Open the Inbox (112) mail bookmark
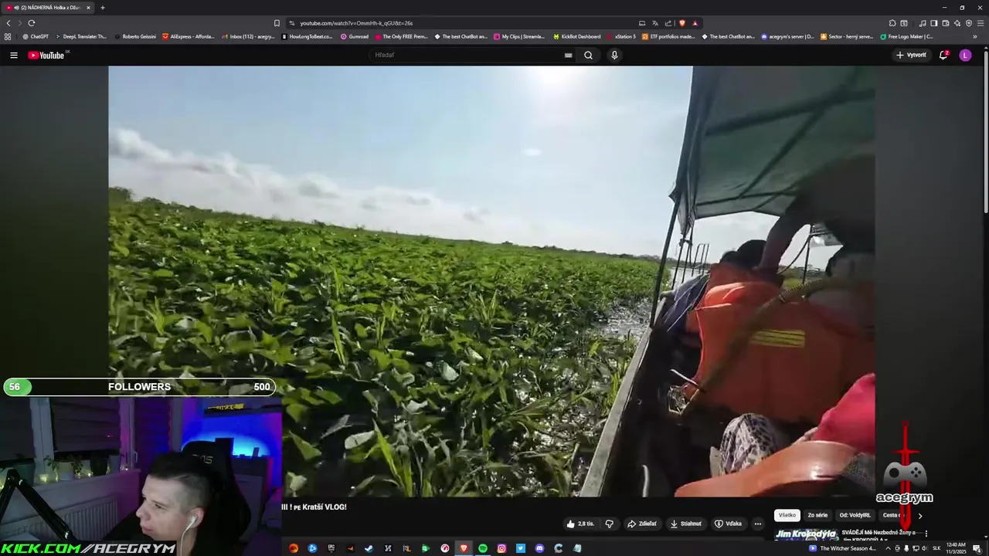This screenshot has height=556, width=989. (x=248, y=36)
